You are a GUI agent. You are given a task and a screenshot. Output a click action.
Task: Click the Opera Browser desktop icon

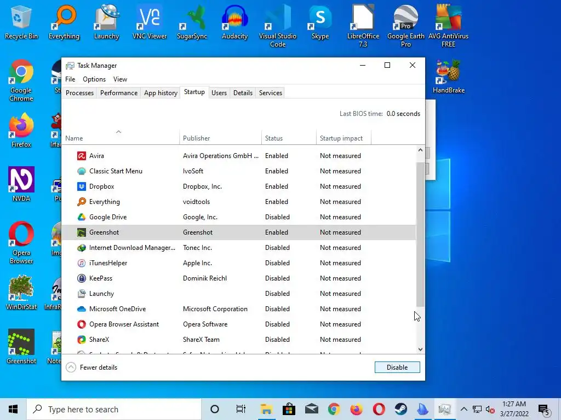pos(21,243)
